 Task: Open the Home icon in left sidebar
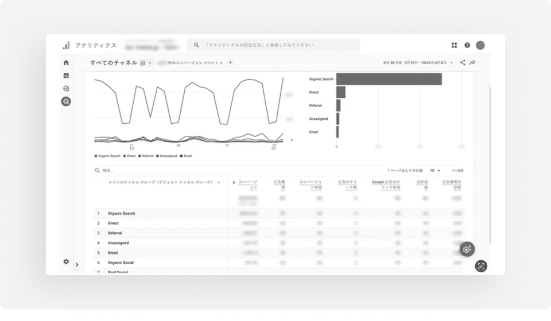66,62
